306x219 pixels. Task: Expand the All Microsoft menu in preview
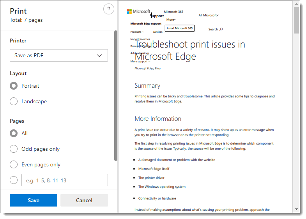(209, 15)
